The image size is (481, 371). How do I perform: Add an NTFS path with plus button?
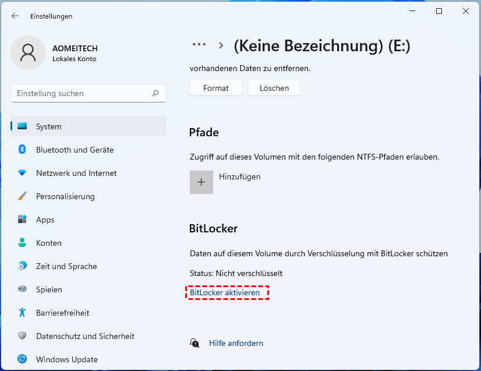click(201, 182)
